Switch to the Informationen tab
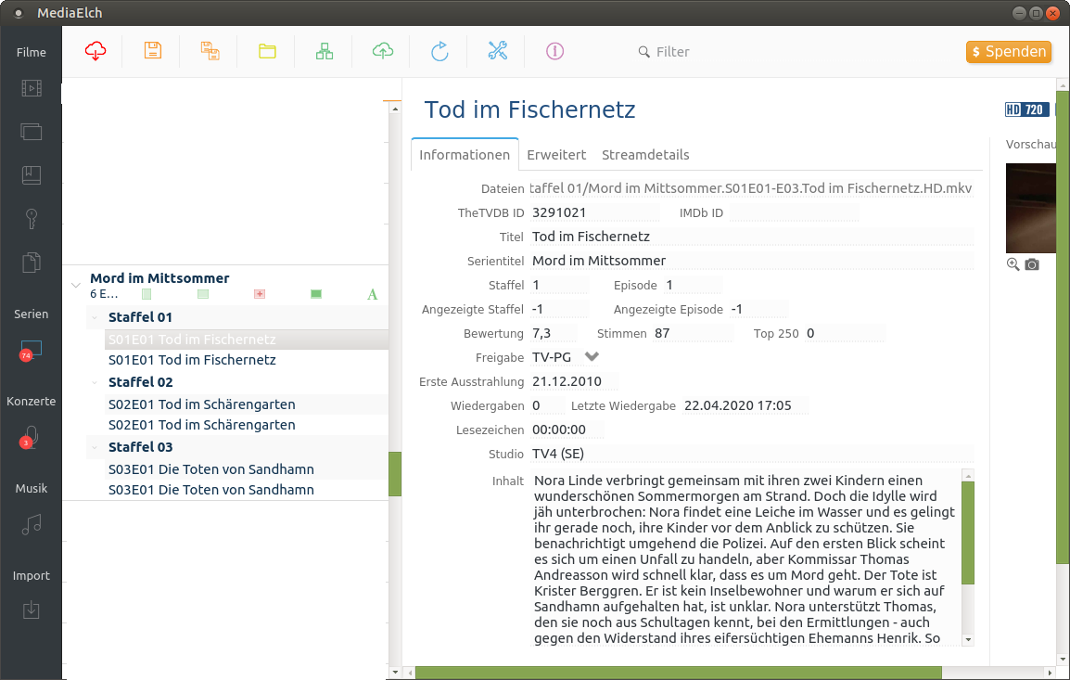1070x680 pixels. pyautogui.click(x=464, y=155)
